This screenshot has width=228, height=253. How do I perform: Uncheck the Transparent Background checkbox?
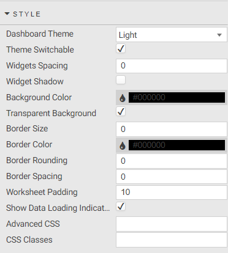pyautogui.click(x=121, y=112)
